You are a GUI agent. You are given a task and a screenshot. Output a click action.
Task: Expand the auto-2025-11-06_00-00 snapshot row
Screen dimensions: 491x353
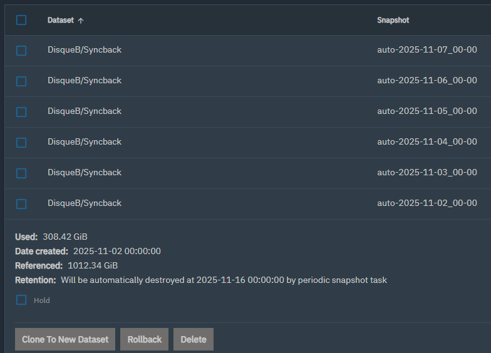pyautogui.click(x=248, y=81)
